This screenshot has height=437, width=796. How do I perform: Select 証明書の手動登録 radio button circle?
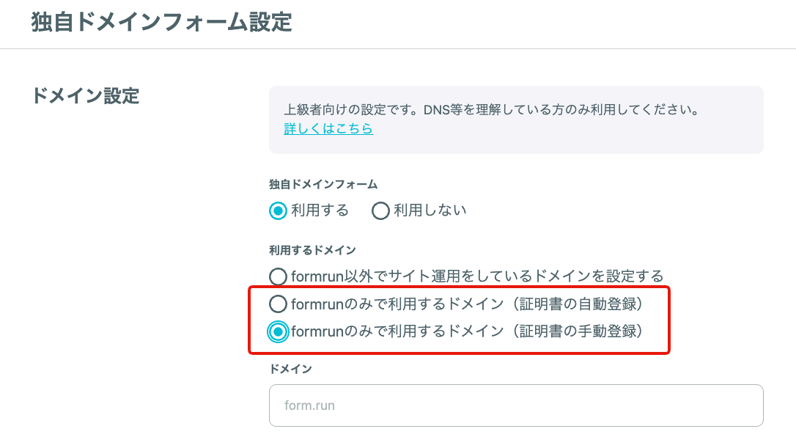coord(278,332)
